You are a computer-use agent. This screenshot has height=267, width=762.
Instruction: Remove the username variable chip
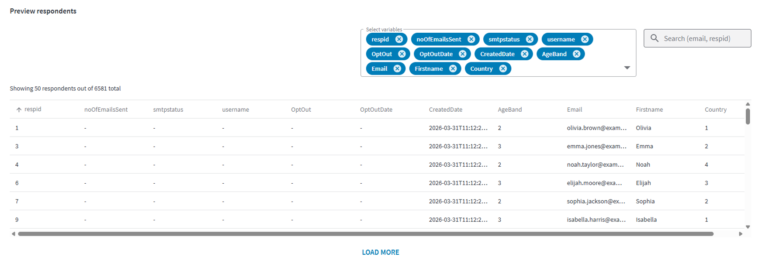pos(585,39)
